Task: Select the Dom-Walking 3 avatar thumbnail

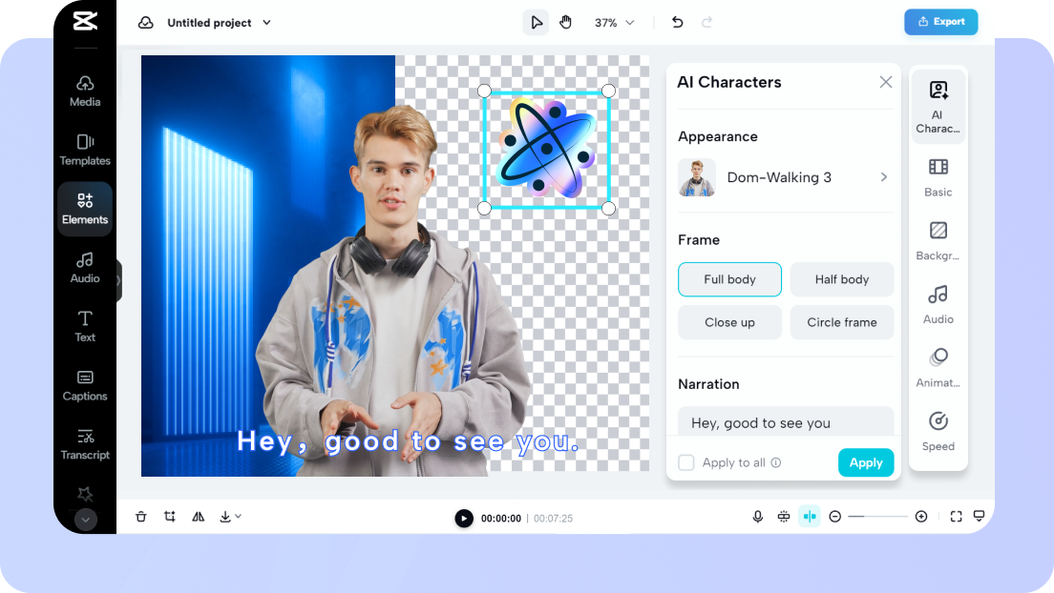Action: tap(697, 177)
